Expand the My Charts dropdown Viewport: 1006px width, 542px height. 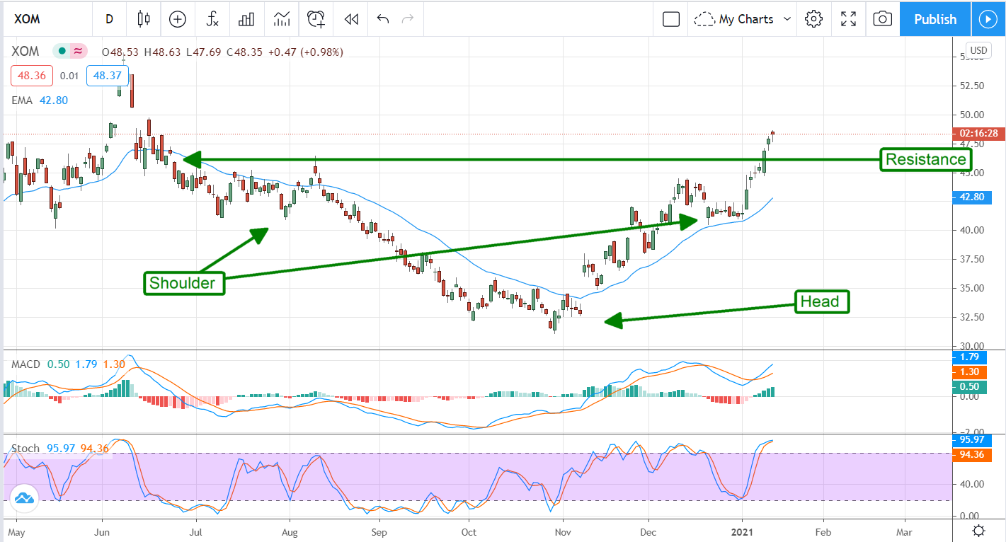point(743,19)
